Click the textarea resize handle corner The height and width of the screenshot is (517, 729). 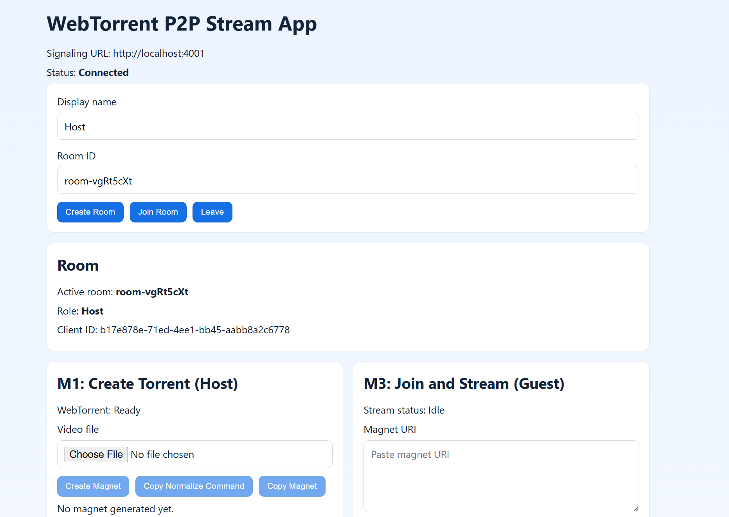pos(636,509)
